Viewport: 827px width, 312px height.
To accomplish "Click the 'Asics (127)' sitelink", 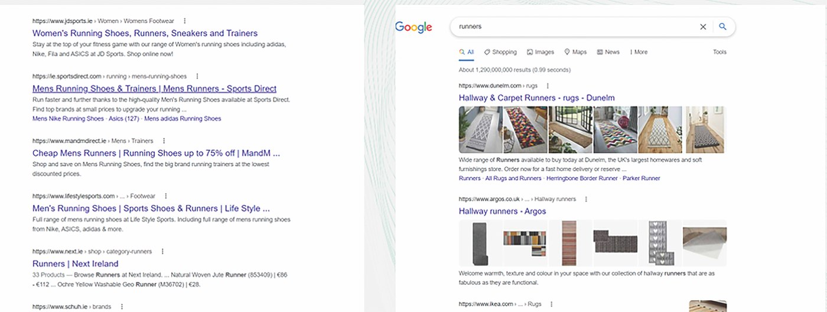I will tap(124, 118).
